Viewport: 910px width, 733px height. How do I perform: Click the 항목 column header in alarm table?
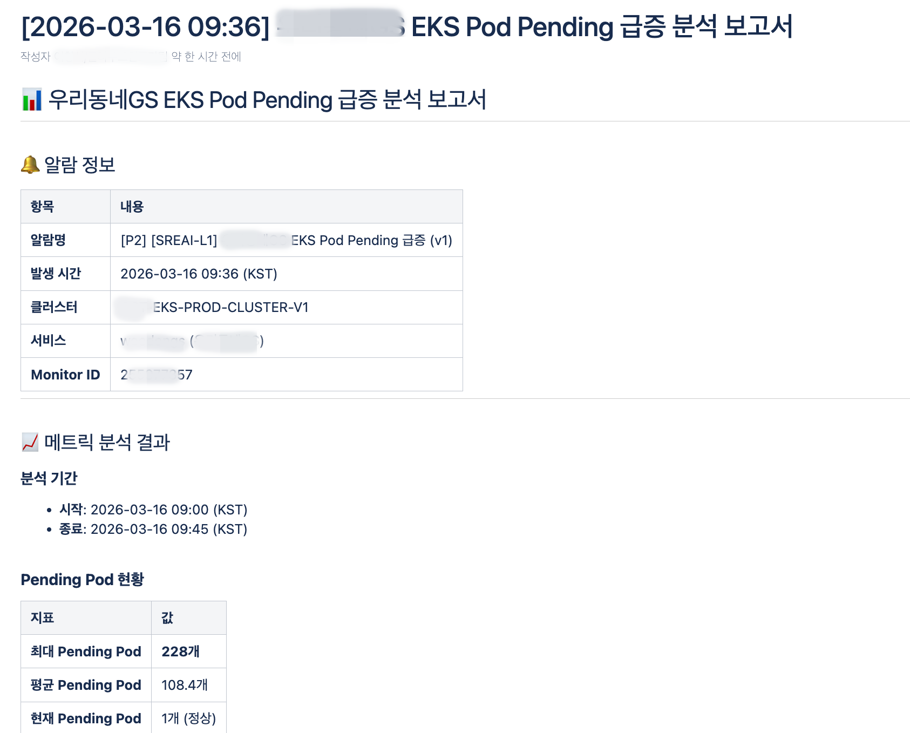(x=43, y=207)
